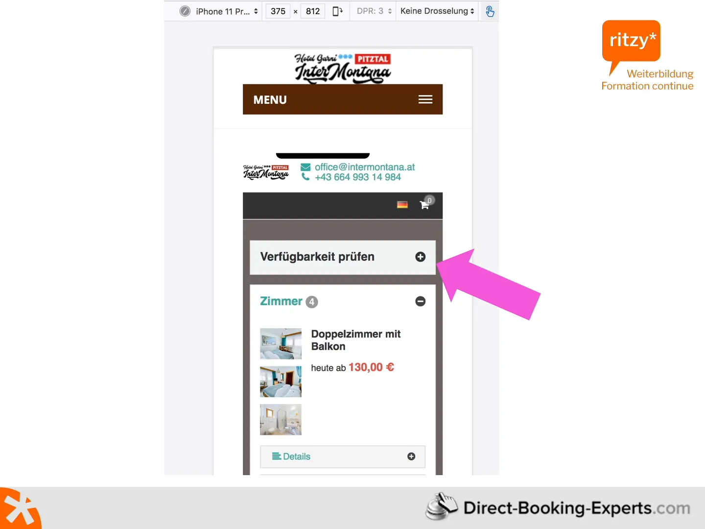Enable touch event simulation
Screen dimensions: 705x529
490,11
